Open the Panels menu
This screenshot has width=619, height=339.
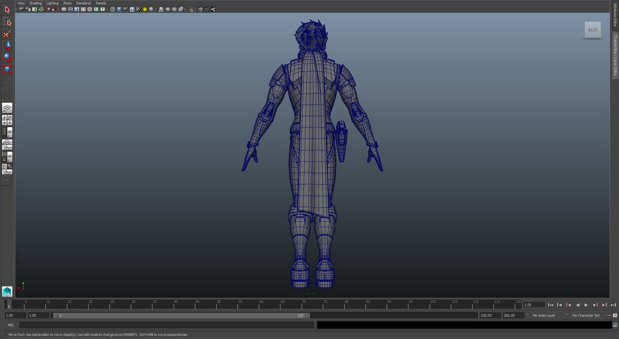click(x=101, y=3)
